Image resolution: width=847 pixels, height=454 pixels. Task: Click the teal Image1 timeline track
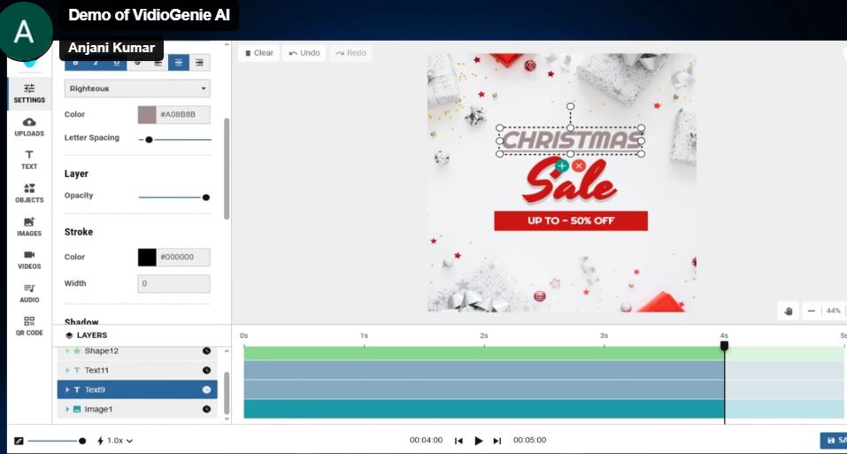pos(484,409)
